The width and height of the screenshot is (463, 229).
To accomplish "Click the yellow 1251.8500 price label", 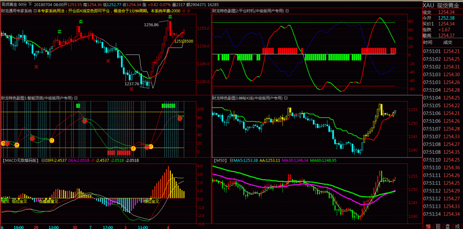I will coord(184,41).
